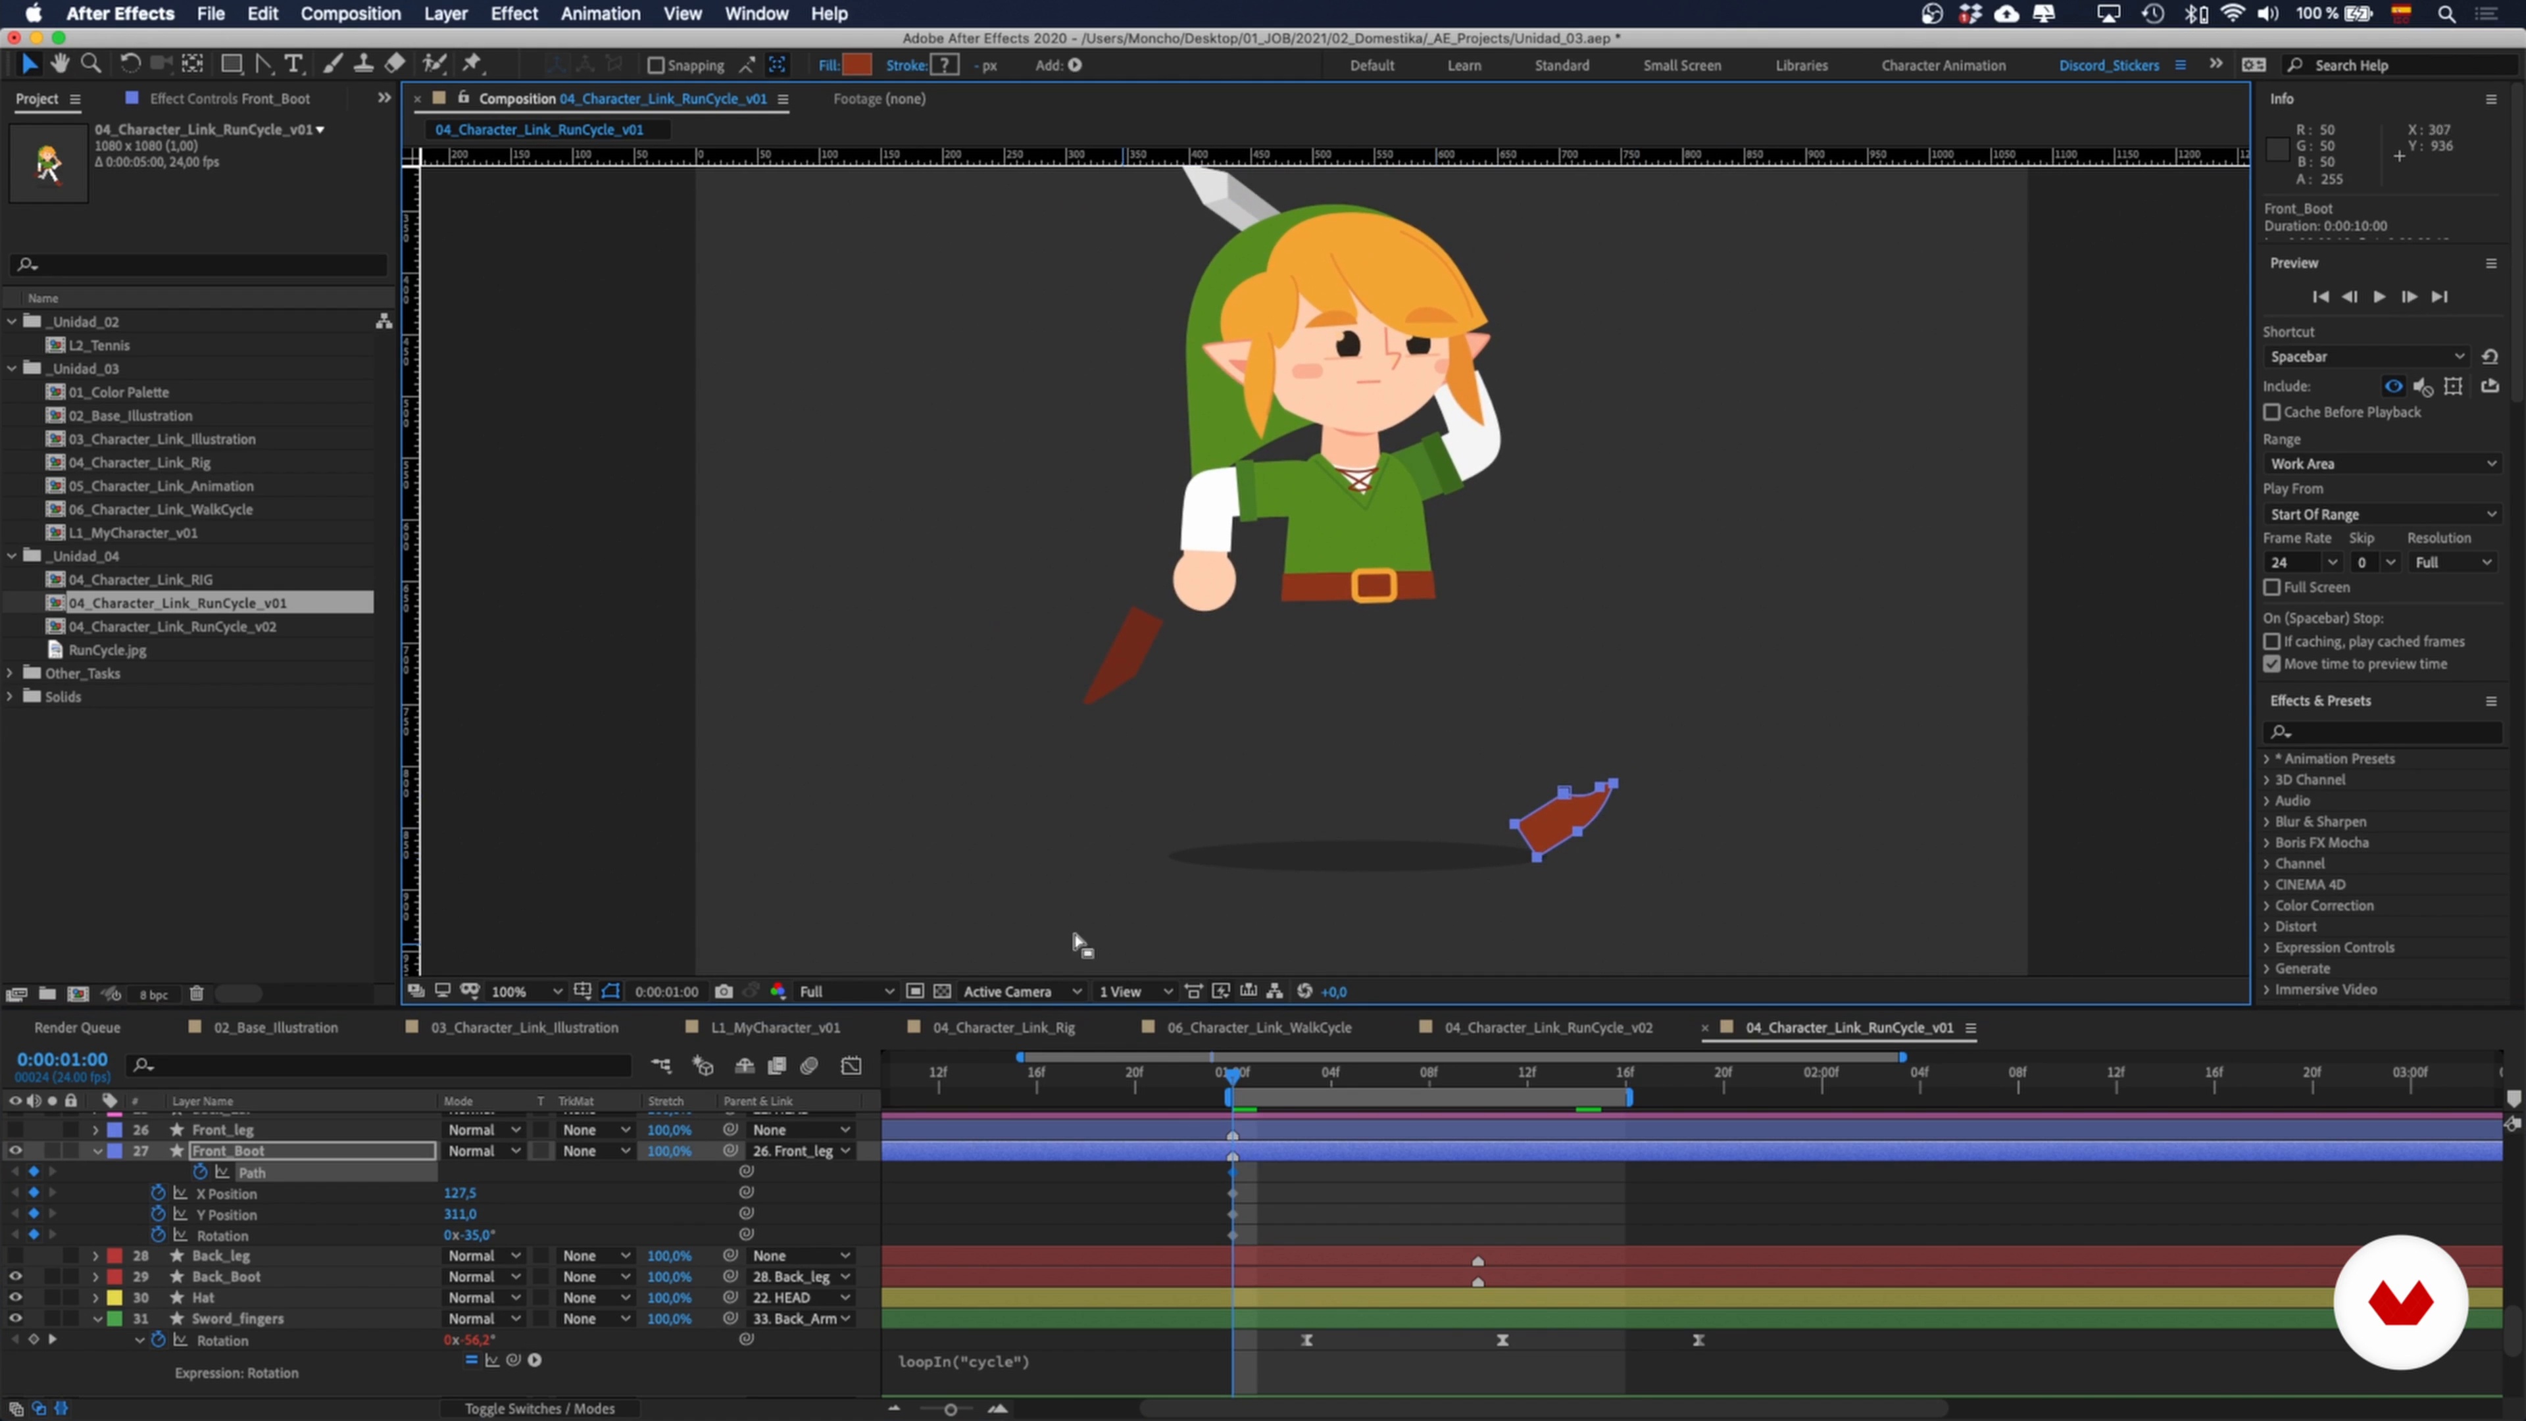Open the Render Queue tab

point(78,1028)
